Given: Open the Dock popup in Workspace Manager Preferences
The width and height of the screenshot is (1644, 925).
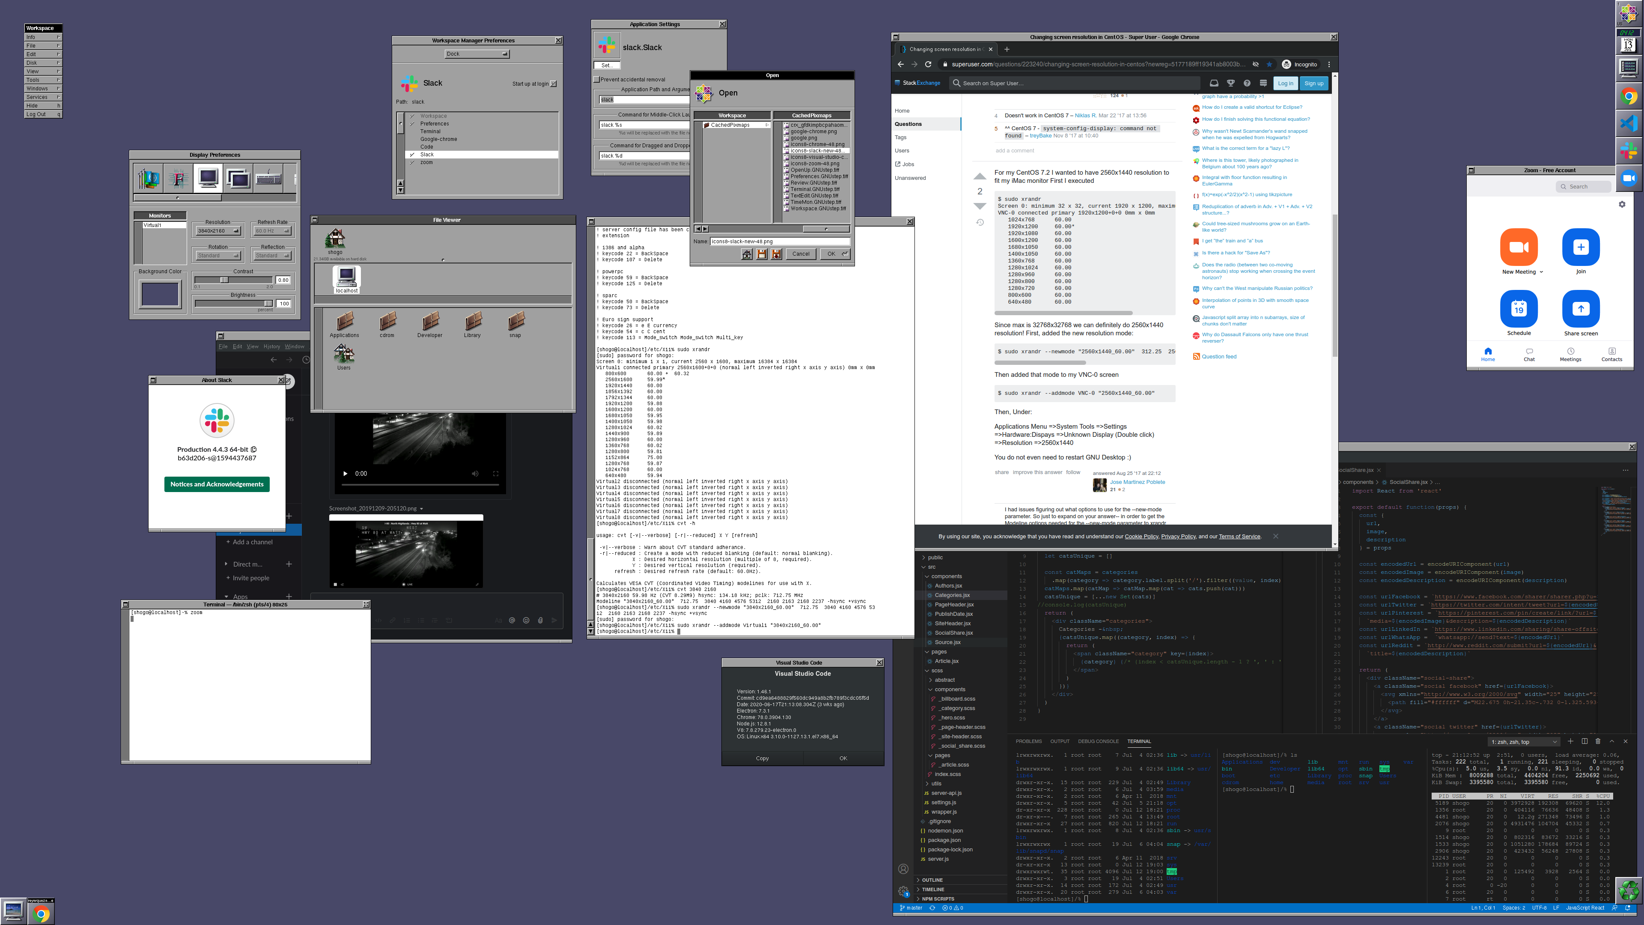Looking at the screenshot, I should point(477,54).
